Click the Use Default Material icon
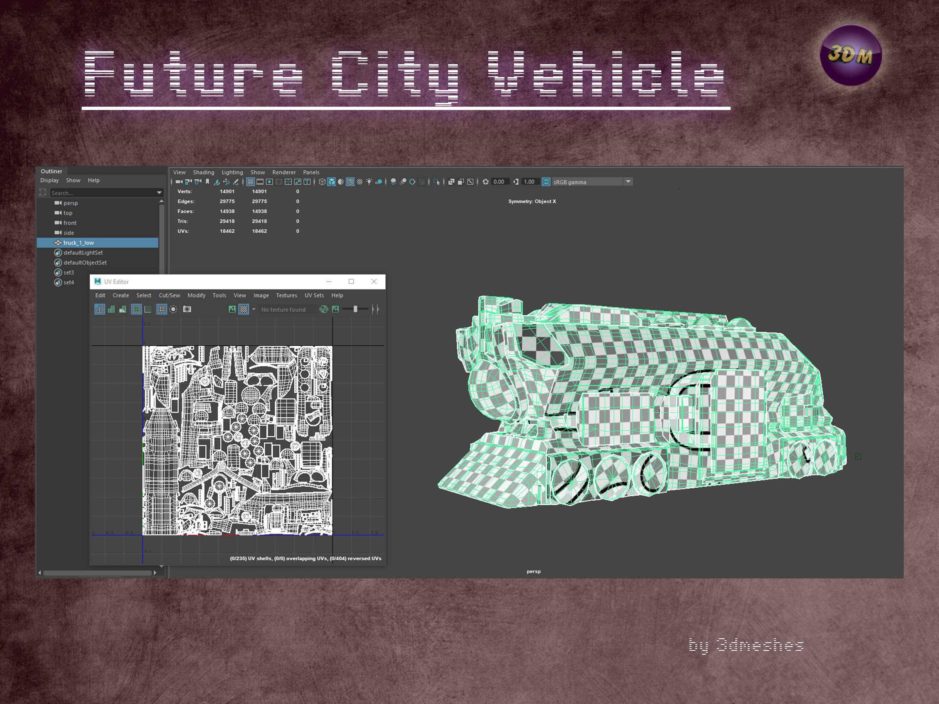The height and width of the screenshot is (704, 939). pos(341,181)
